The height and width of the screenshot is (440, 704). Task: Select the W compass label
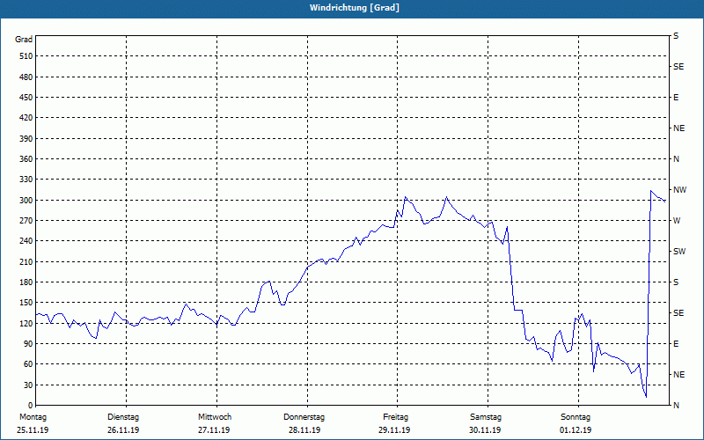pyautogui.click(x=677, y=221)
